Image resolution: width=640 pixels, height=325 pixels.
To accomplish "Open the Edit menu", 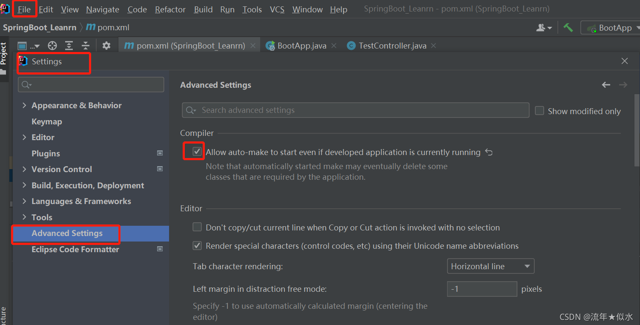I will (x=46, y=9).
